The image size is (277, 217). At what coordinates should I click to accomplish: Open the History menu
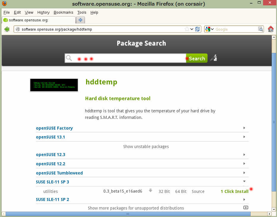[x=43, y=12]
